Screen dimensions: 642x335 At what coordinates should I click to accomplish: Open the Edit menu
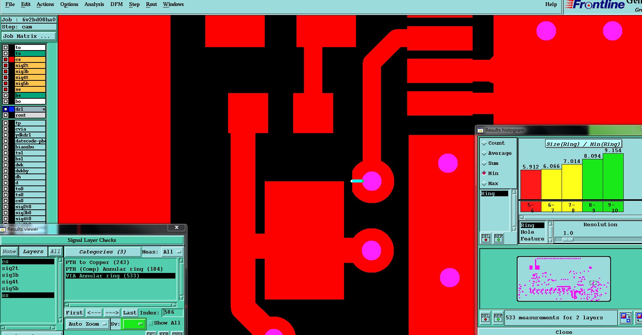pyautogui.click(x=26, y=4)
